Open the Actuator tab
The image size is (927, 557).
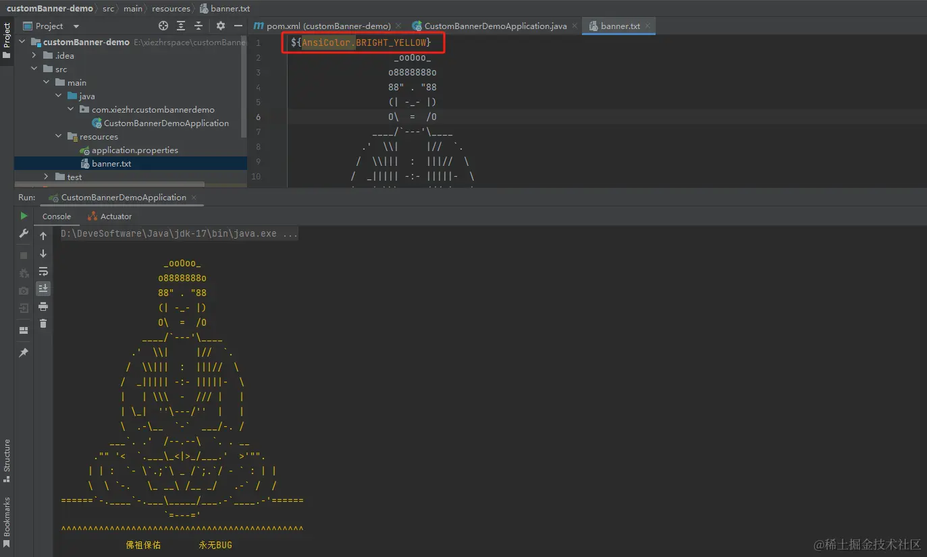109,216
